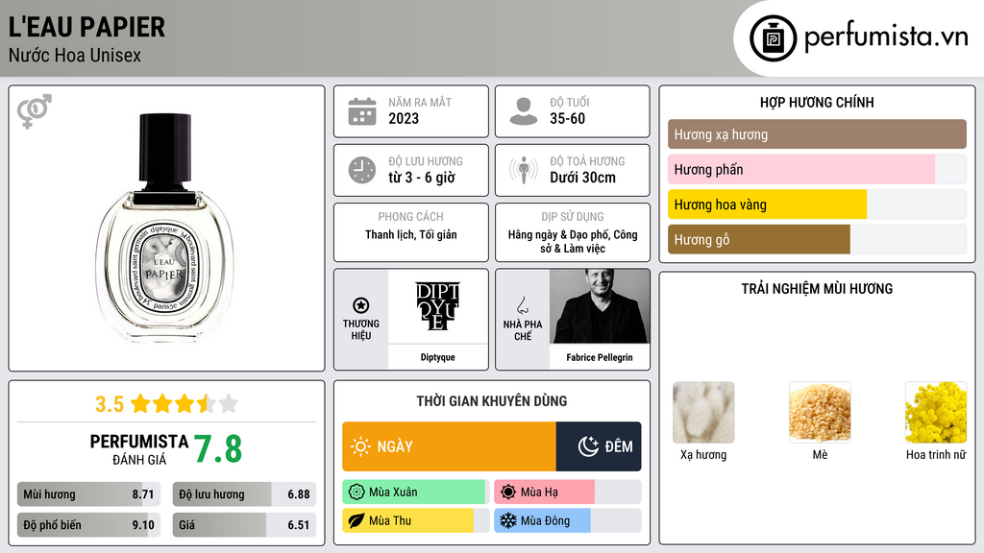The height and width of the screenshot is (553, 984).
Task: Click the red Mùa Hạ season bar
Action: pyautogui.click(x=545, y=493)
